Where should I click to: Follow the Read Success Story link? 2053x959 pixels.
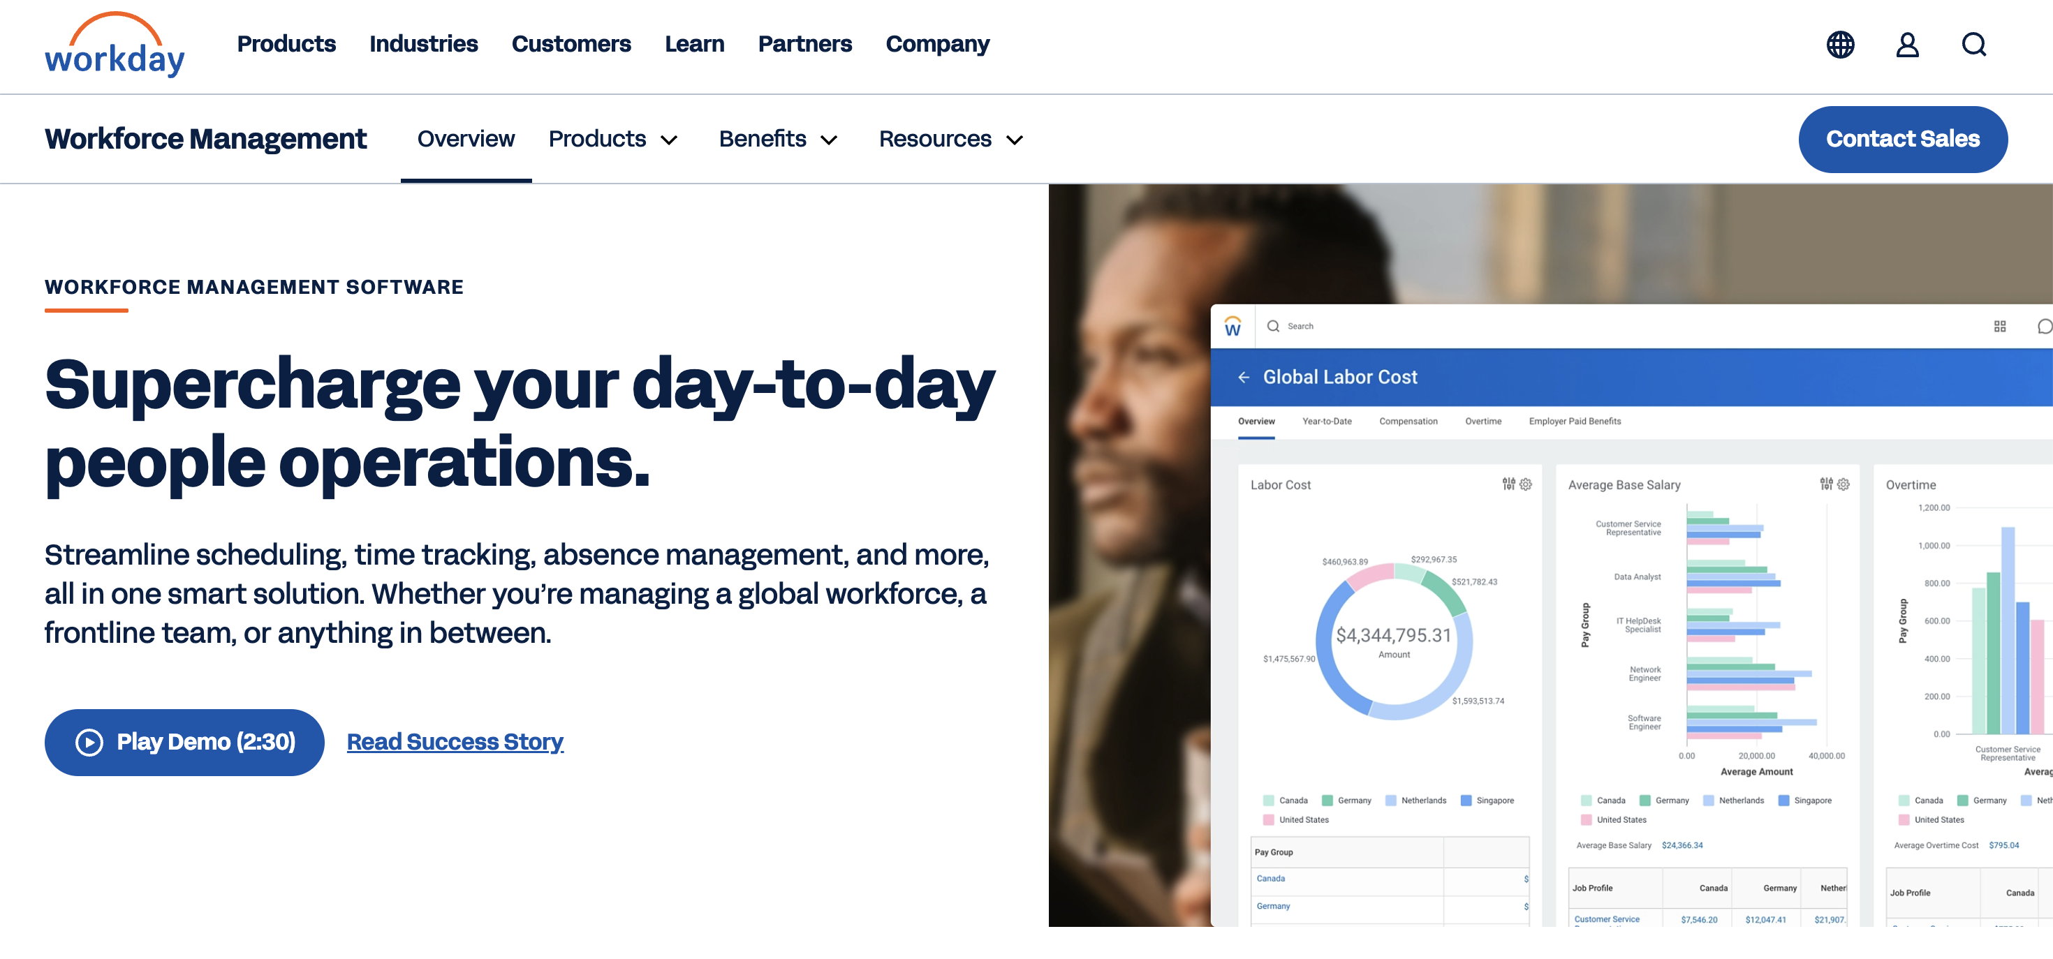click(x=455, y=741)
